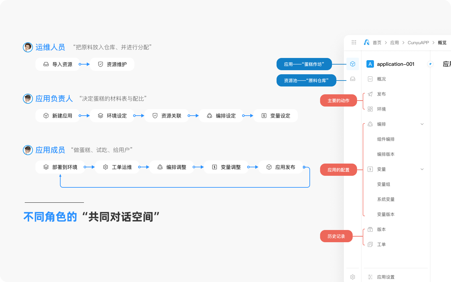Click the 运维人员 role heading
The height and width of the screenshot is (282, 451).
tap(50, 47)
